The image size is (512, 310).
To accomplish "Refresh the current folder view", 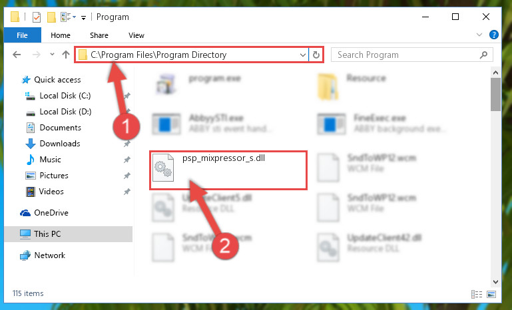I will [316, 55].
